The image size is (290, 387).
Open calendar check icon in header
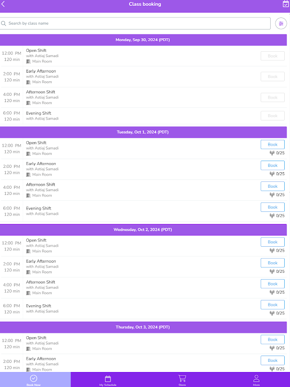286,4
